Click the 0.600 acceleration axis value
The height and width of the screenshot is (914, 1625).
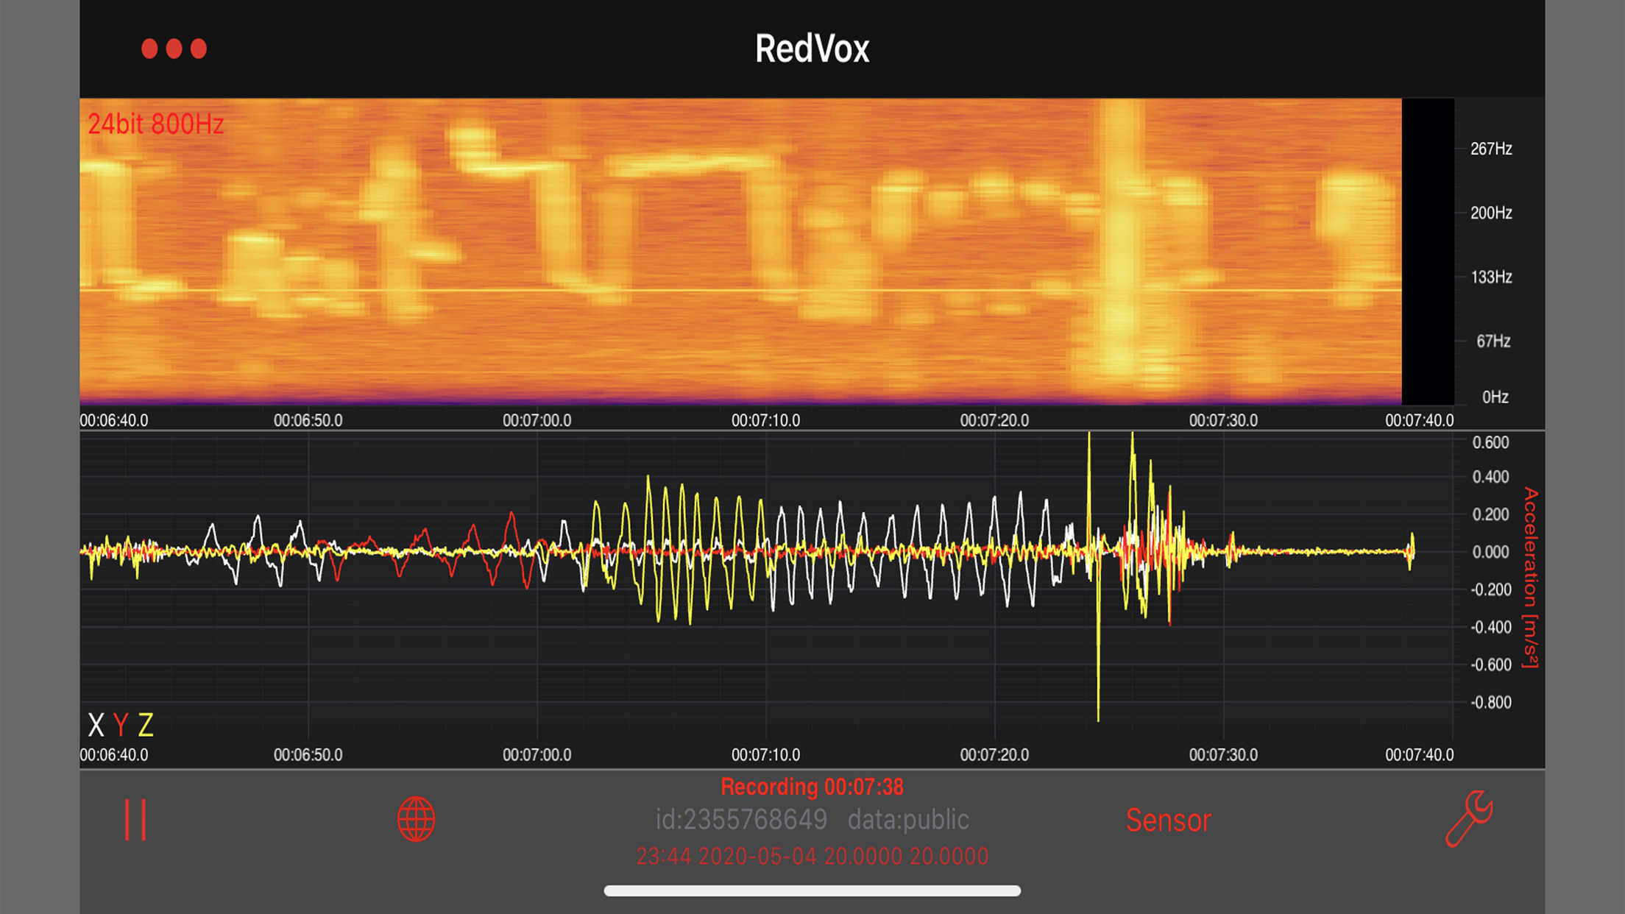(1490, 442)
